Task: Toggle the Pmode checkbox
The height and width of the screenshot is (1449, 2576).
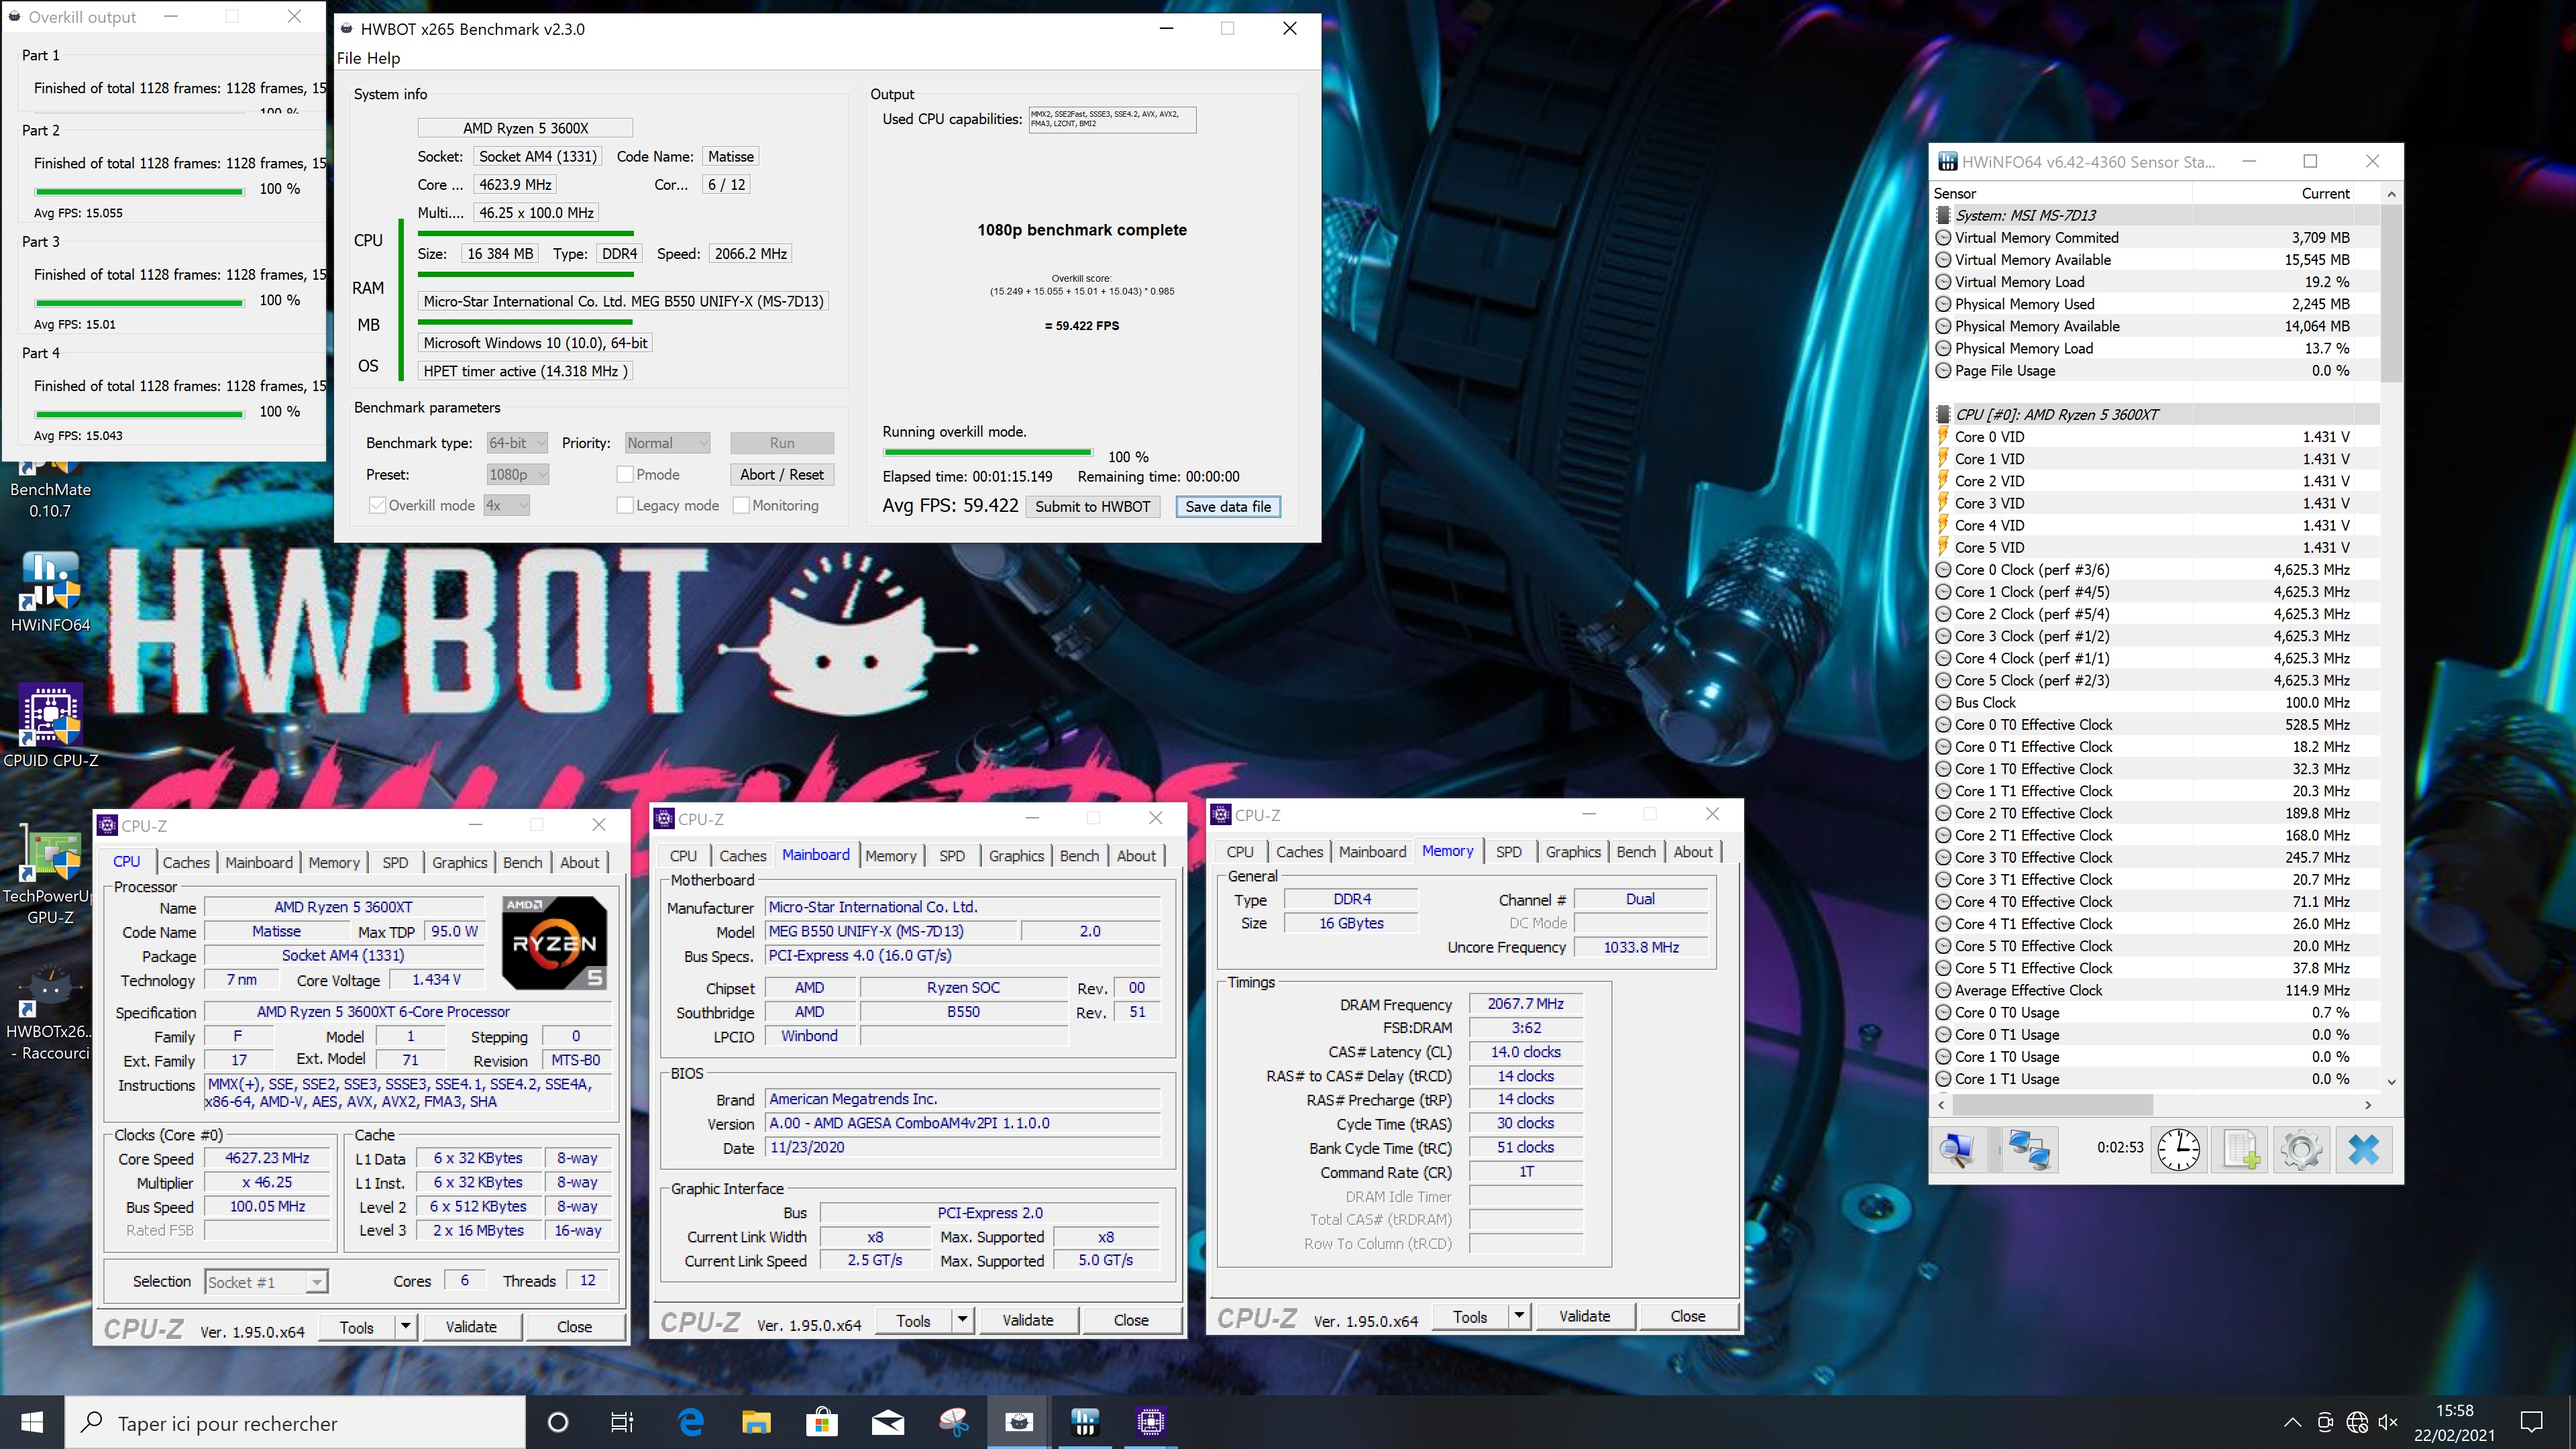Action: [x=625, y=474]
